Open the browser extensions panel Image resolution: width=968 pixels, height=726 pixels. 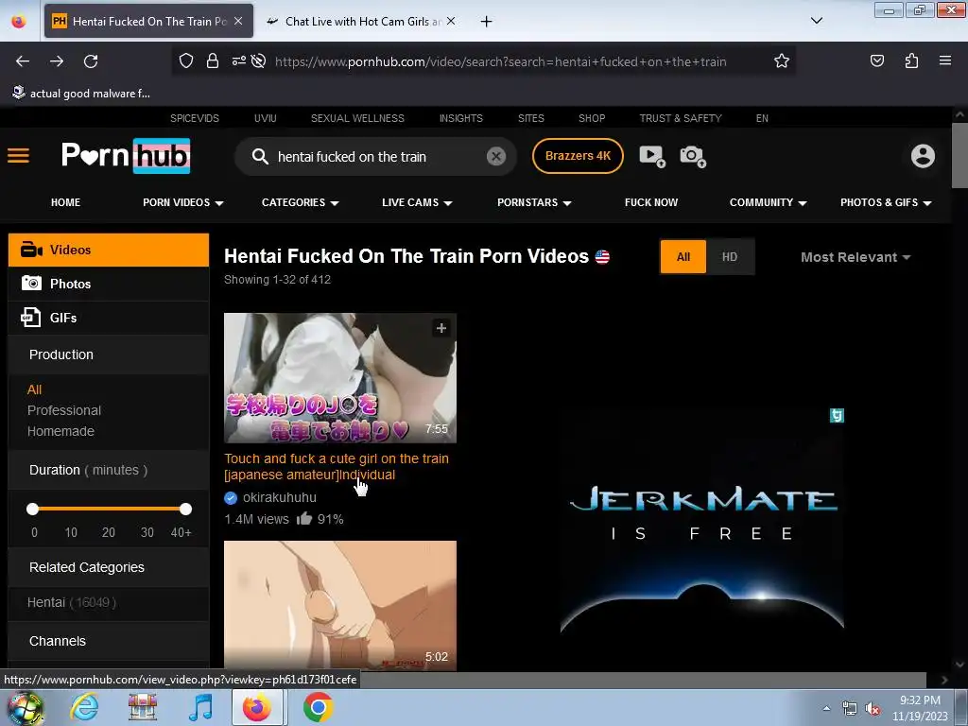[911, 60]
